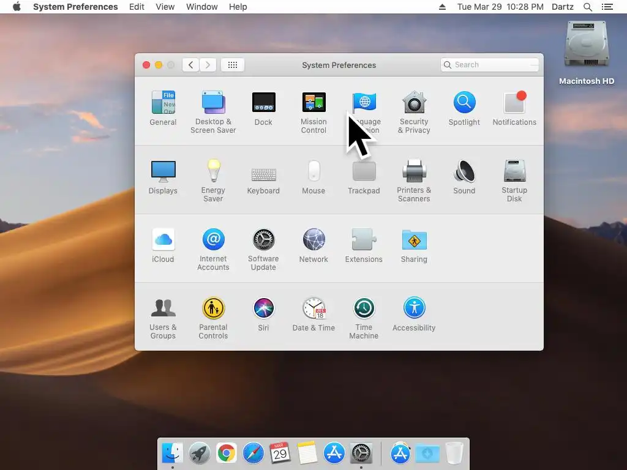
Task: Open Sound preferences
Action: point(464,177)
